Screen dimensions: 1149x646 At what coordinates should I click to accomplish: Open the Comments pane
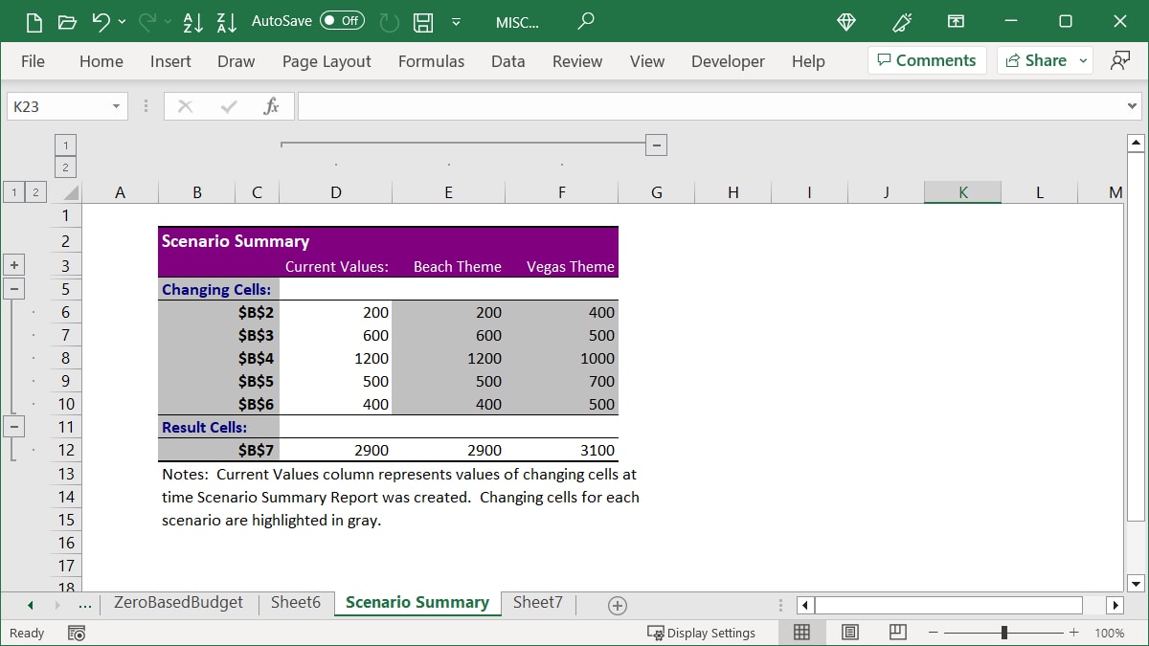coord(926,59)
